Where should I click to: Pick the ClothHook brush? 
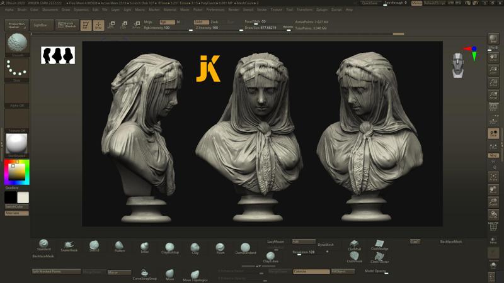[x=354, y=257]
